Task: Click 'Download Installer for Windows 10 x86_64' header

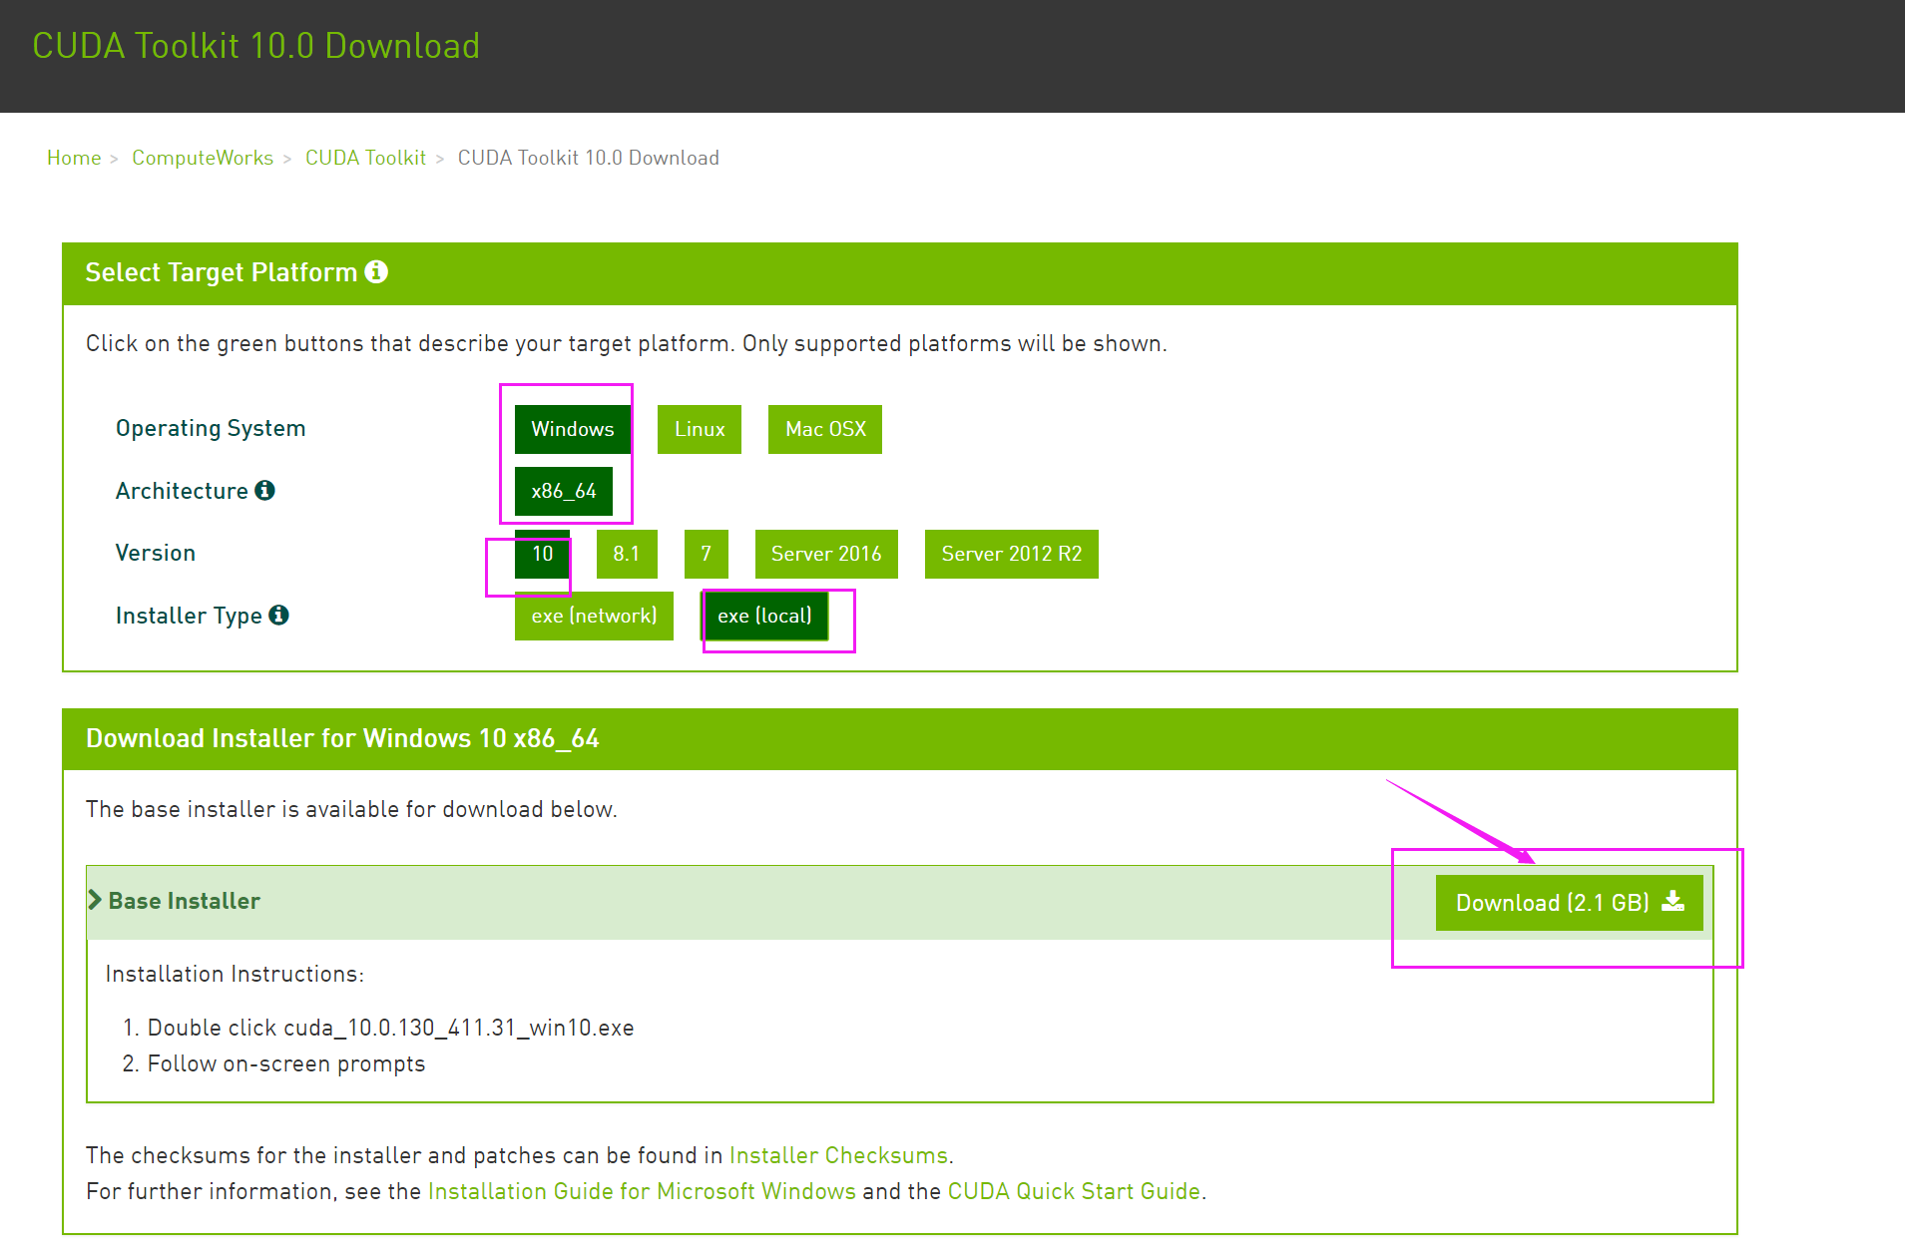Action: 342,738
